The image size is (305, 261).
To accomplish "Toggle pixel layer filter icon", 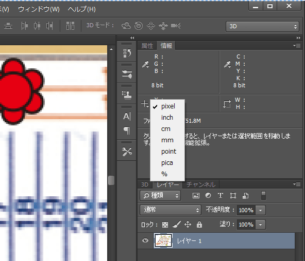I will 196,195.
